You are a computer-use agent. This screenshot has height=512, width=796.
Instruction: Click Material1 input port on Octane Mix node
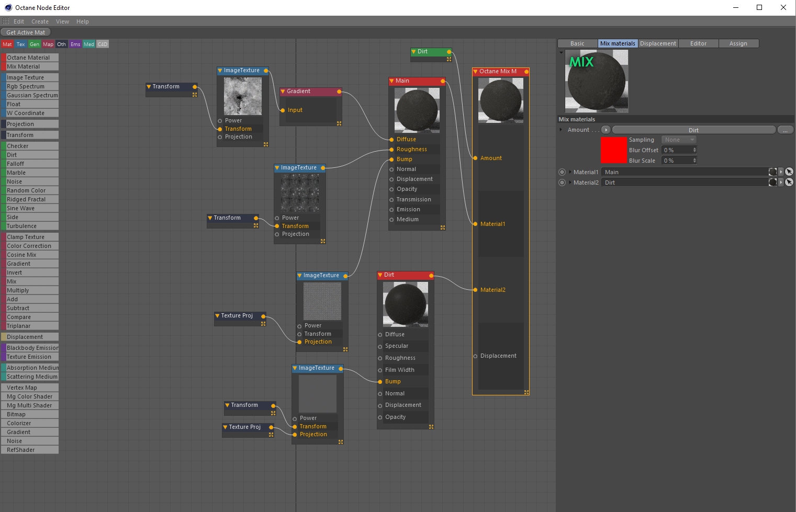(x=475, y=224)
